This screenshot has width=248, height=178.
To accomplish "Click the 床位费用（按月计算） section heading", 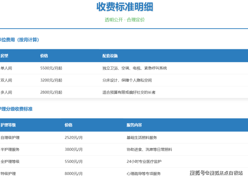I will (19, 40).
